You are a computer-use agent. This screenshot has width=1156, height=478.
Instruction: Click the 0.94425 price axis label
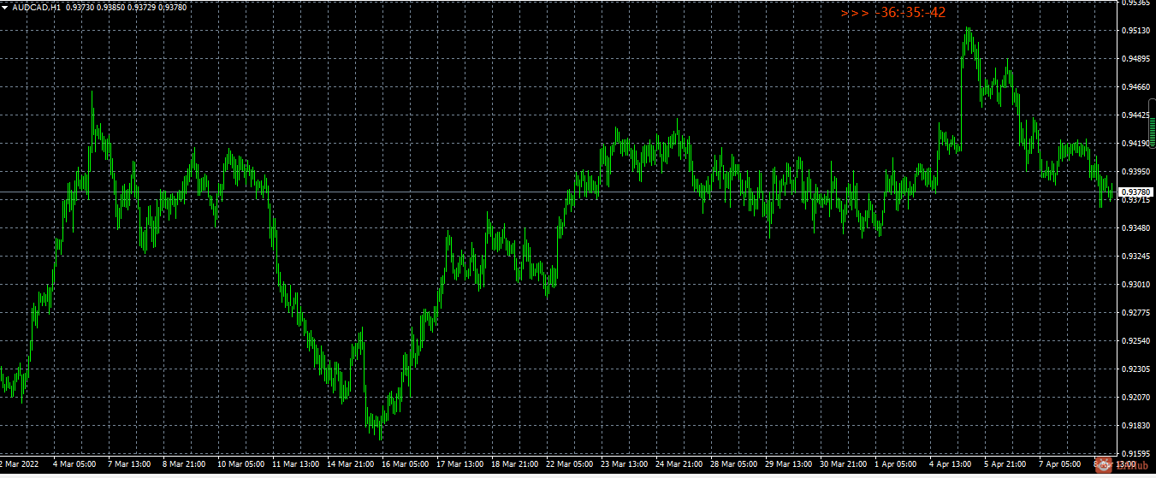(1135, 115)
